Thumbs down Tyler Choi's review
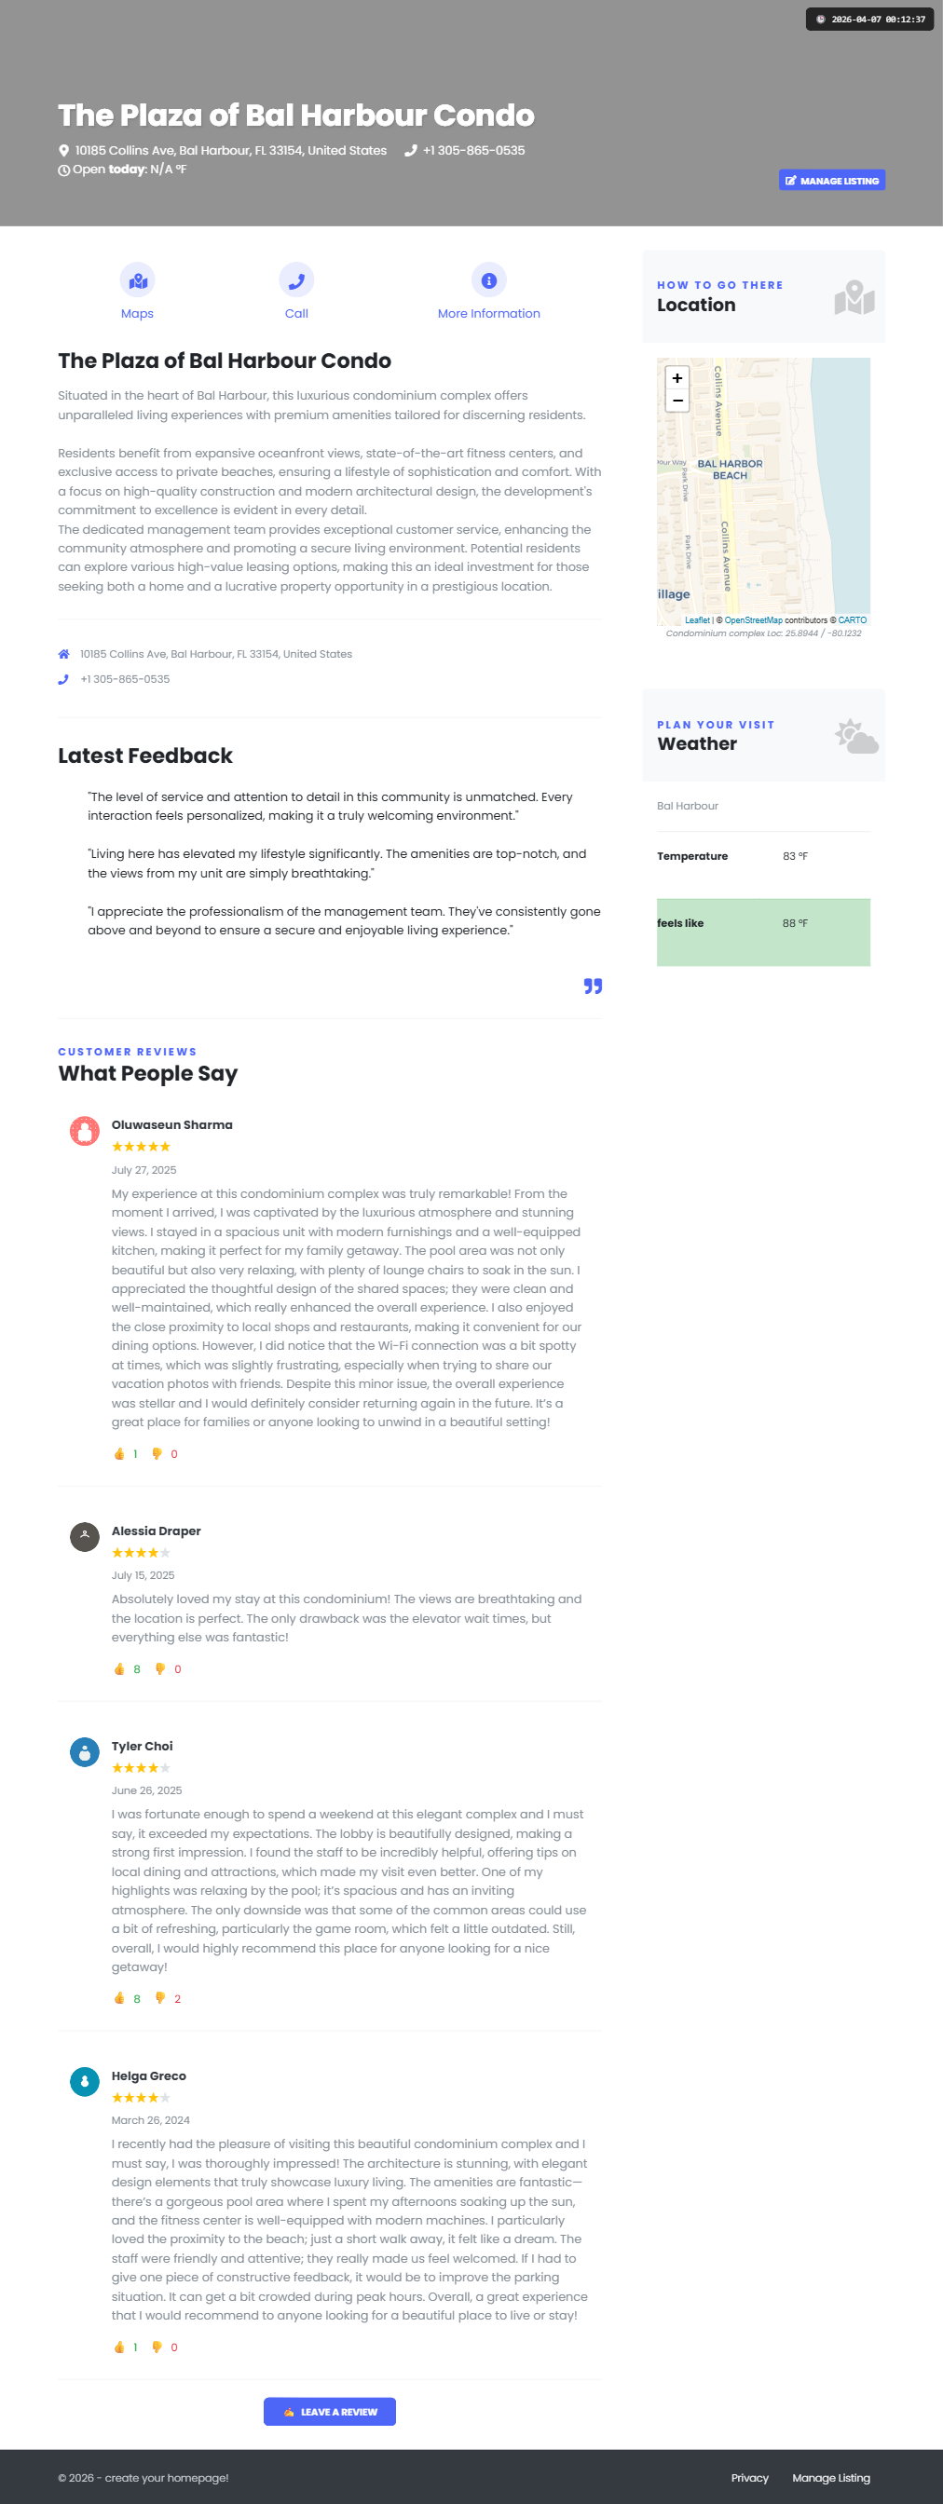The image size is (943, 2504). tap(160, 1998)
